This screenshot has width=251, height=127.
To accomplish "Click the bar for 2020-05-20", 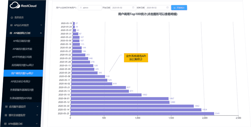I will pos(80,58).
